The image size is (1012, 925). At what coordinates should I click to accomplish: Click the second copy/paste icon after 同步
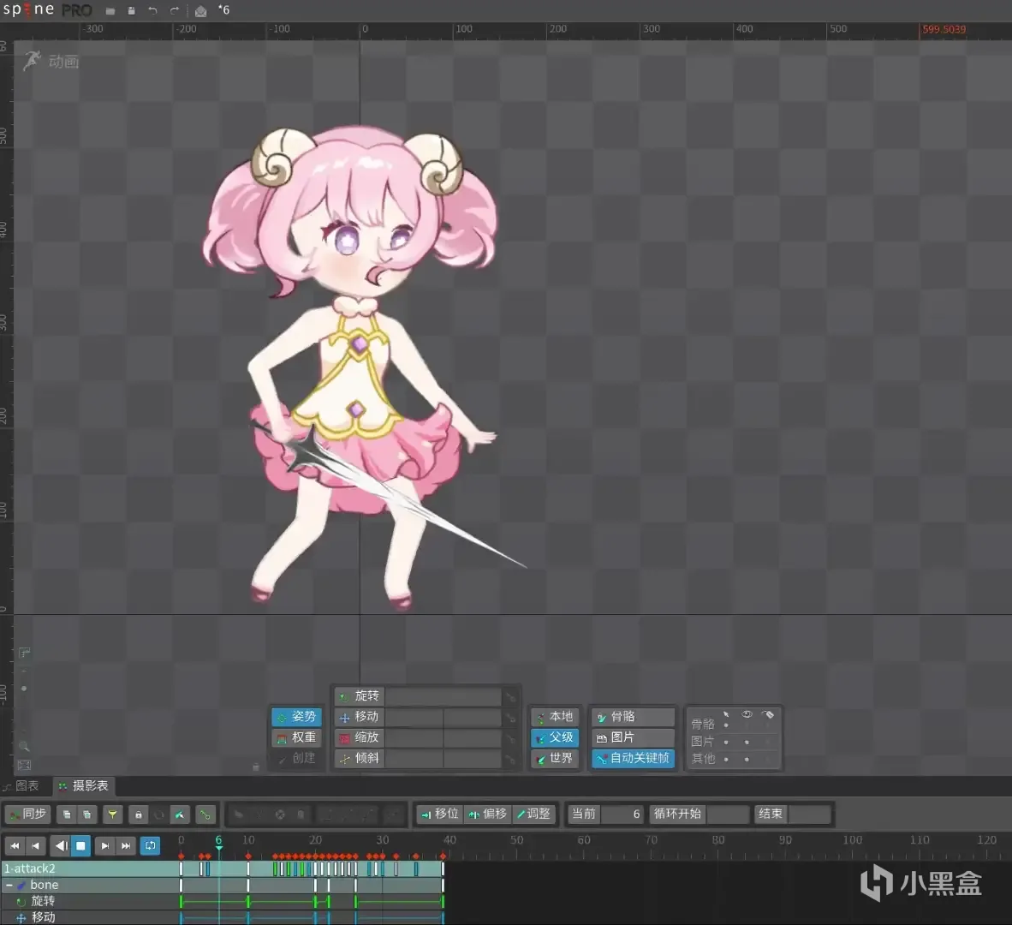point(86,815)
